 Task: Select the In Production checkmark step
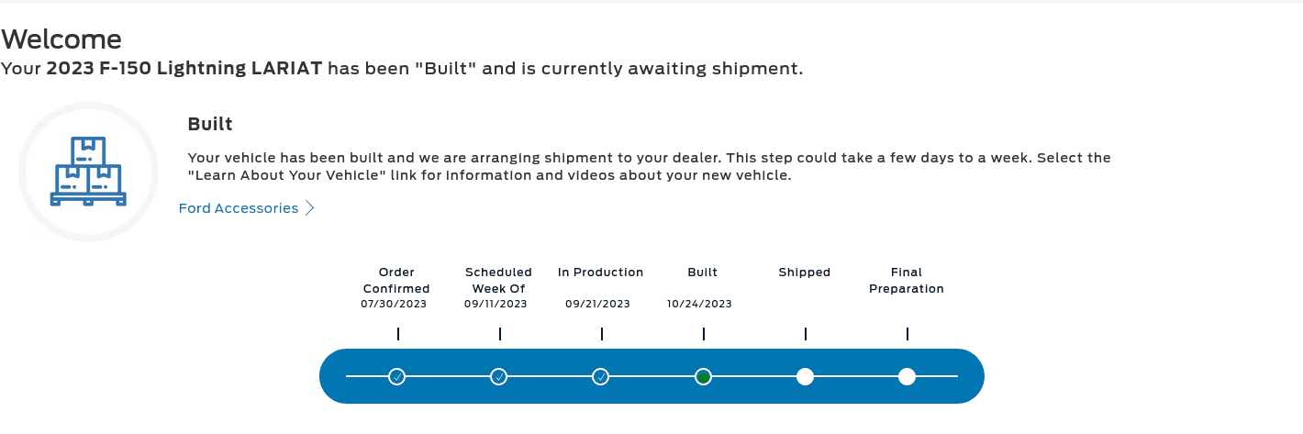point(600,376)
